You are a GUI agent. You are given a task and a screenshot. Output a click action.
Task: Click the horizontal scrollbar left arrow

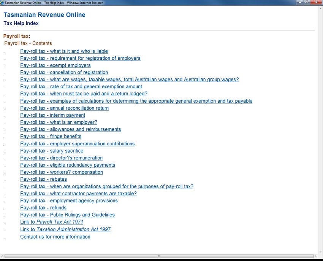[2, 256]
